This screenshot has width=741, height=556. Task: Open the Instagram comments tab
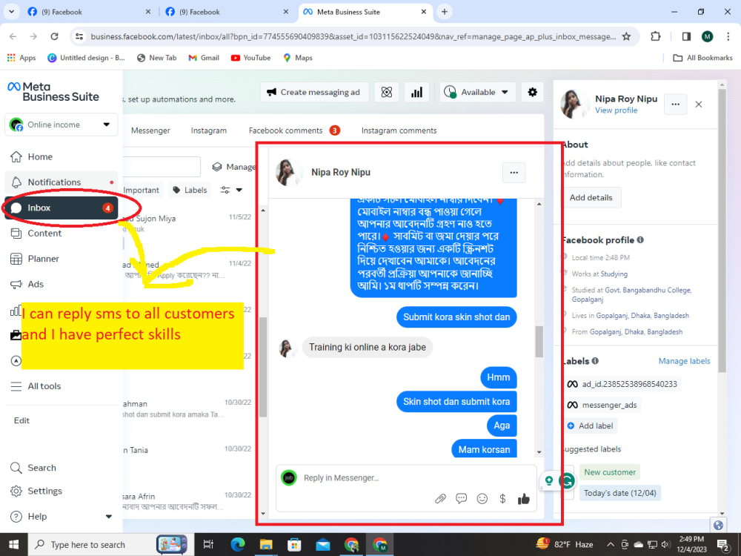[x=399, y=130]
